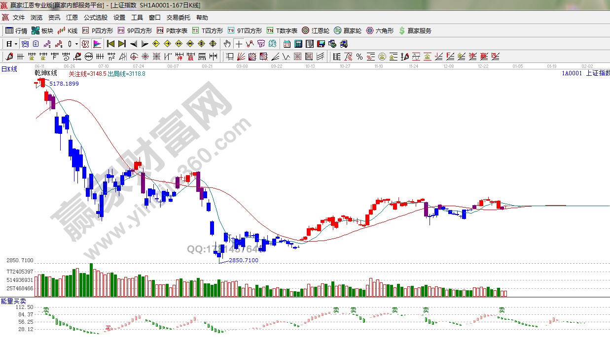Open the calendar date icon
The image size is (610, 337).
(x=287, y=44)
